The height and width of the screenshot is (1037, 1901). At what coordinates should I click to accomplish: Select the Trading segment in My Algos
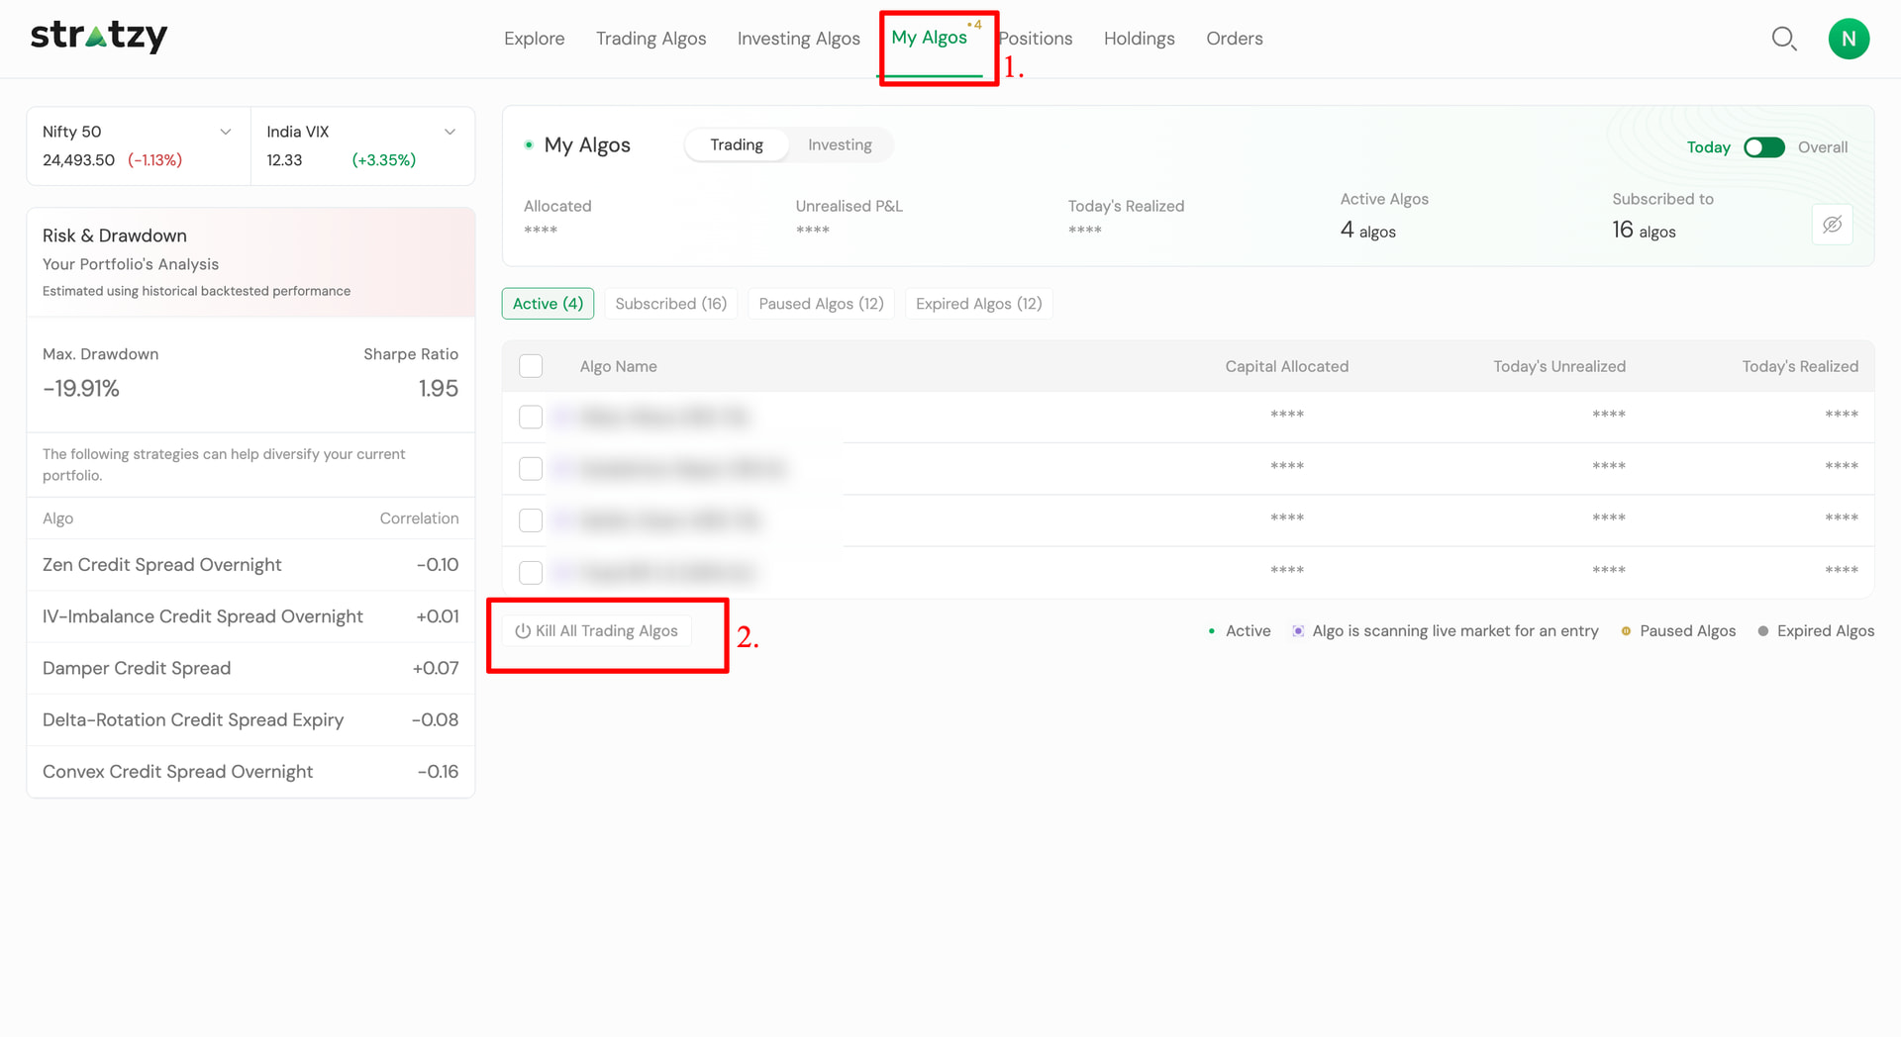pos(737,145)
